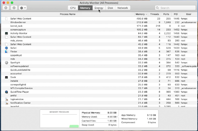The height and width of the screenshot is (131, 198).
Task: Click the Physical Memory 8.00 GB value
Action: (x=112, y=113)
